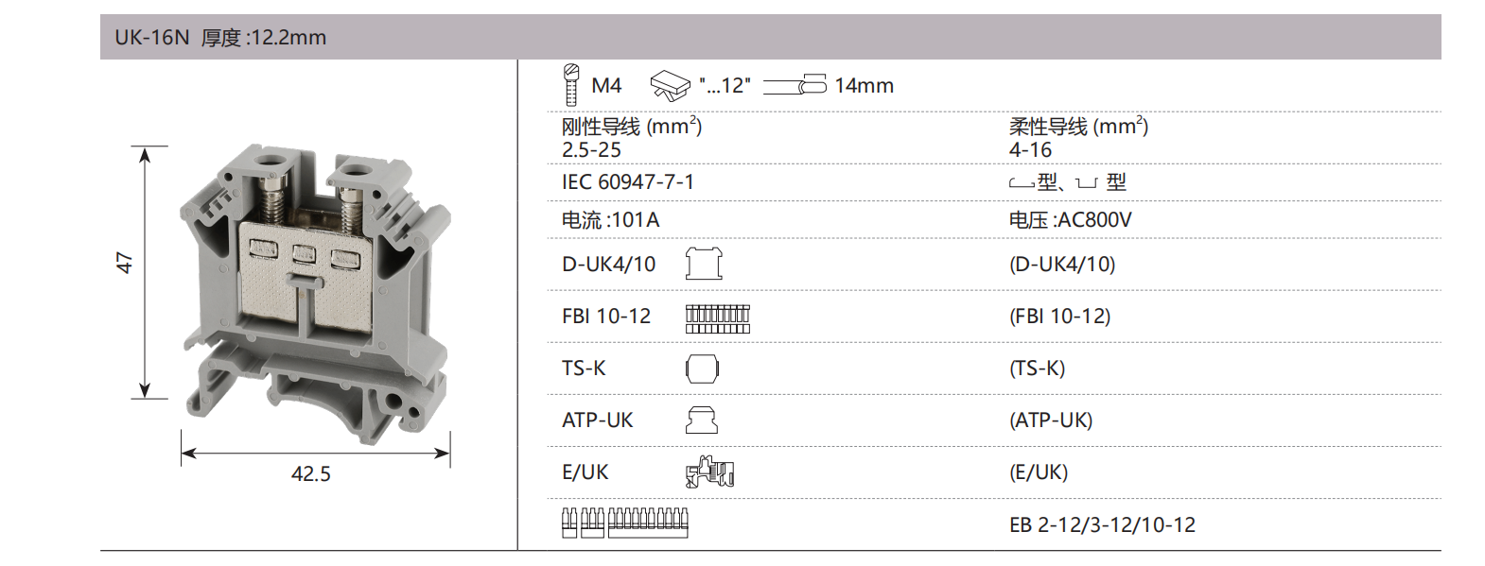
Task: Click the IEC 60947-7-1 standard text
Action: pyautogui.click(x=628, y=182)
